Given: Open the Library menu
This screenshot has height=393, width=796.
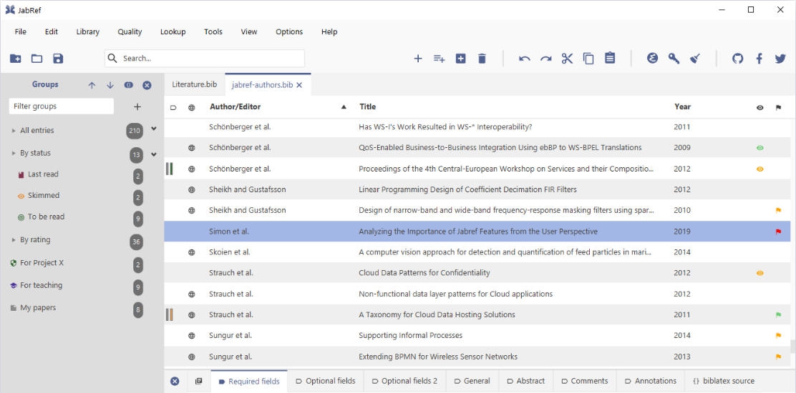Looking at the screenshot, I should (x=88, y=32).
